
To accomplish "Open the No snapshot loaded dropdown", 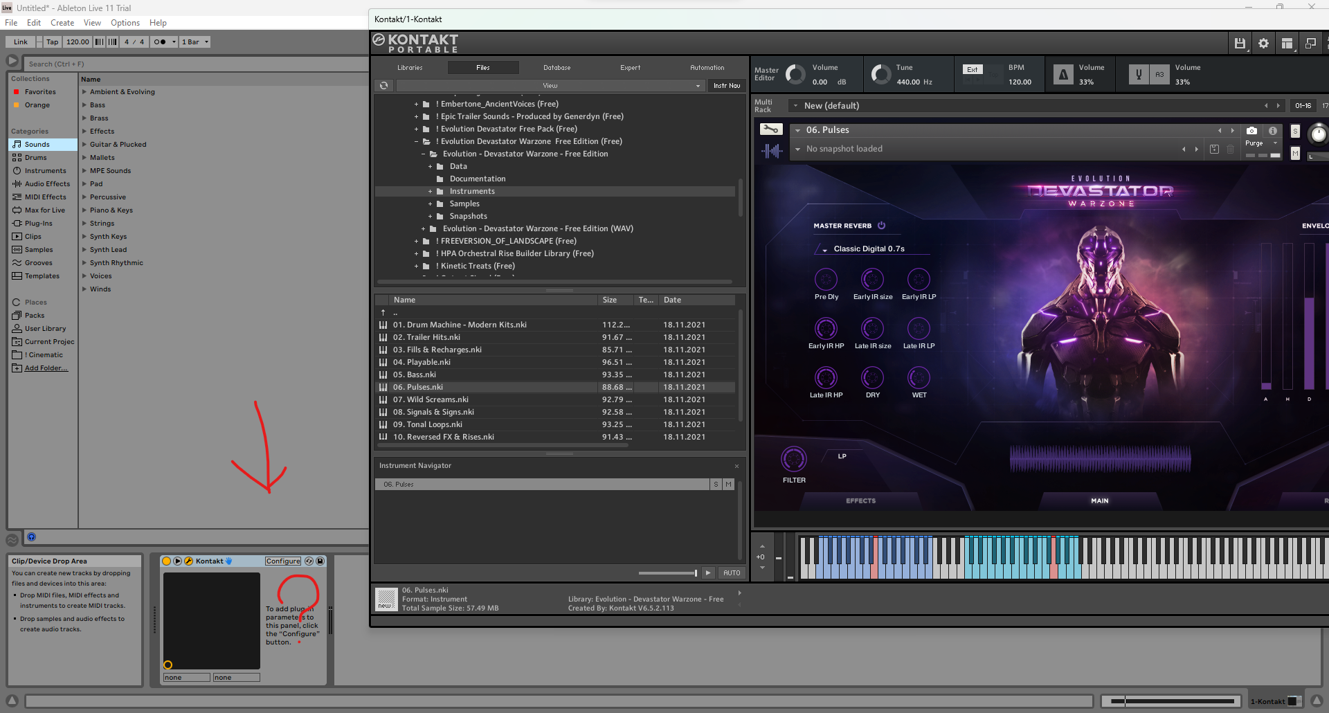I will (798, 149).
